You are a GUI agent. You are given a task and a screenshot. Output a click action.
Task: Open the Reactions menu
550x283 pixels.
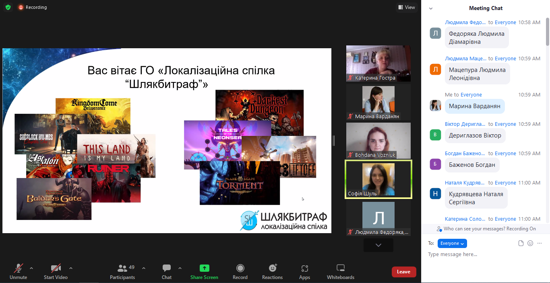click(x=272, y=268)
